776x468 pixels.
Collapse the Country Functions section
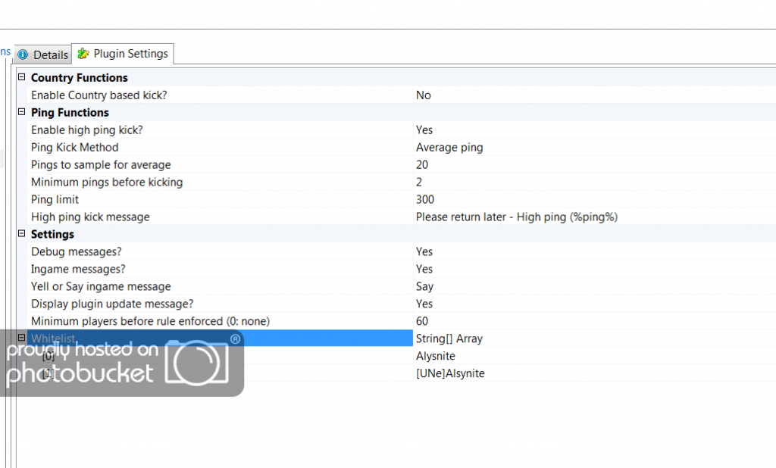click(22, 77)
